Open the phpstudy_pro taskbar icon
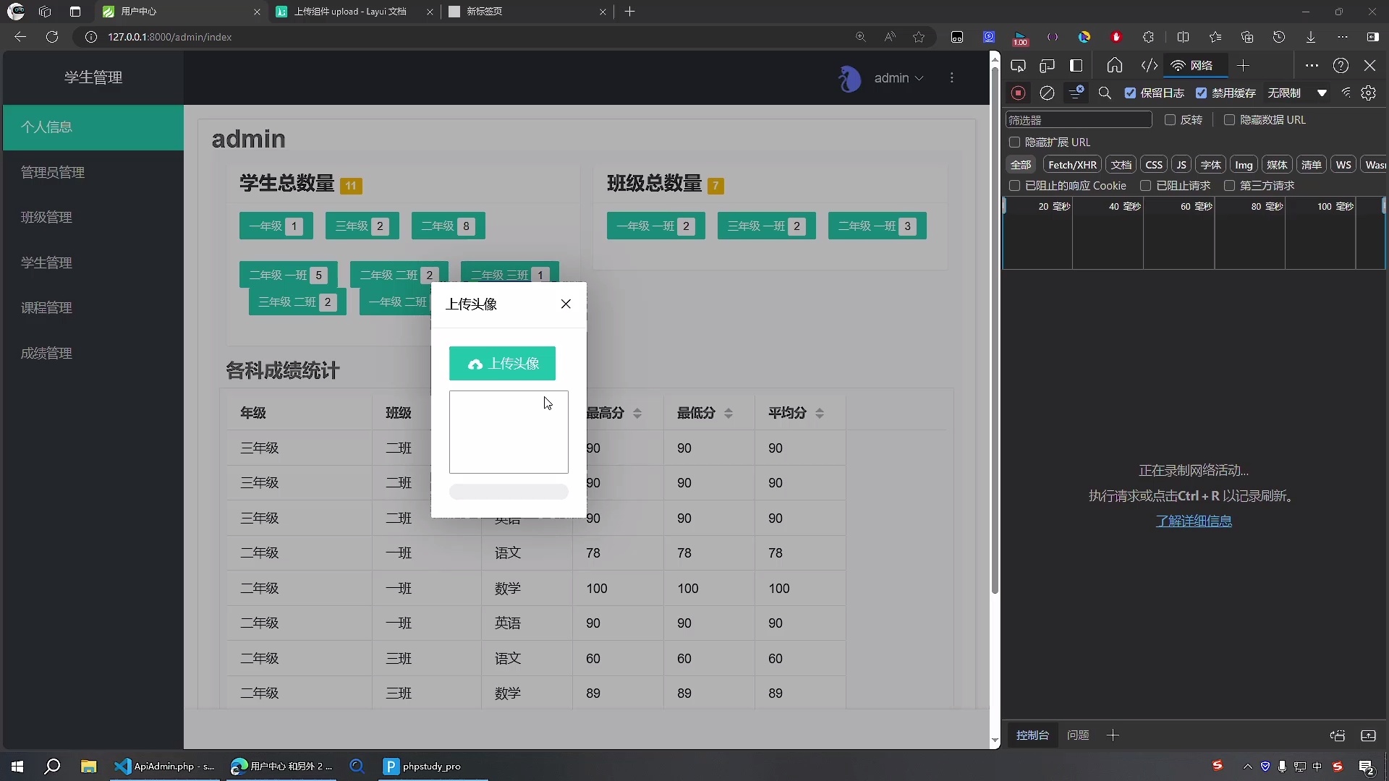The image size is (1389, 781). pos(423,767)
